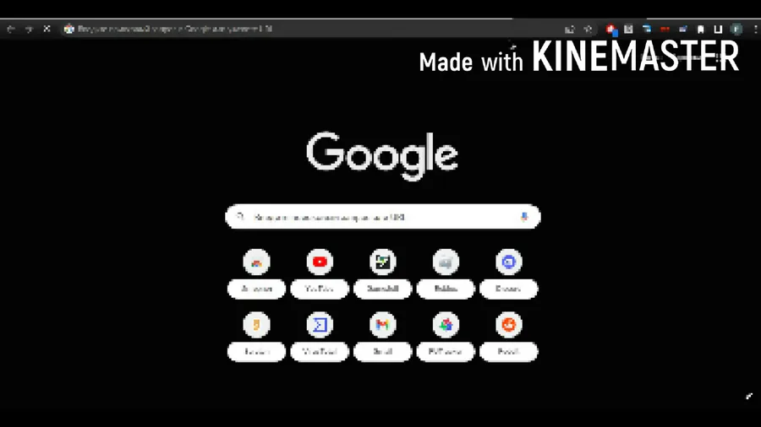This screenshot has height=427, width=761.
Task: Click the blue window extension icon
Action: click(647, 30)
